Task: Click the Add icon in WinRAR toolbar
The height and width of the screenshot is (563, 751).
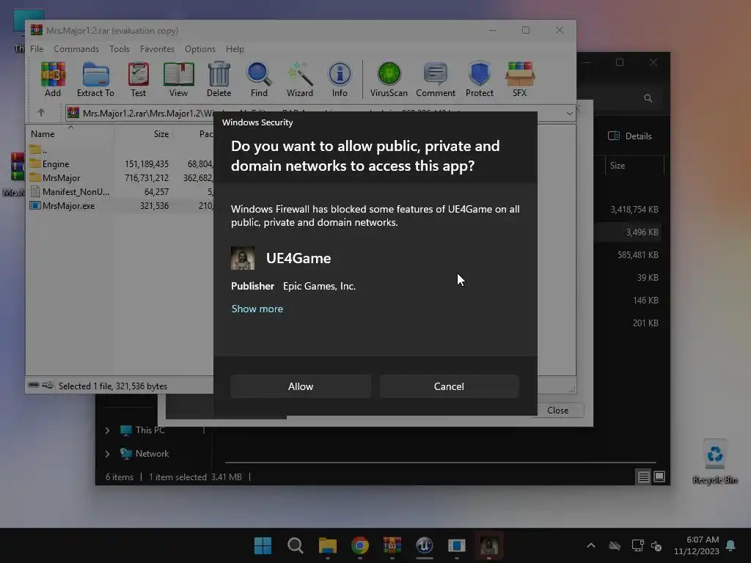Action: tap(53, 79)
